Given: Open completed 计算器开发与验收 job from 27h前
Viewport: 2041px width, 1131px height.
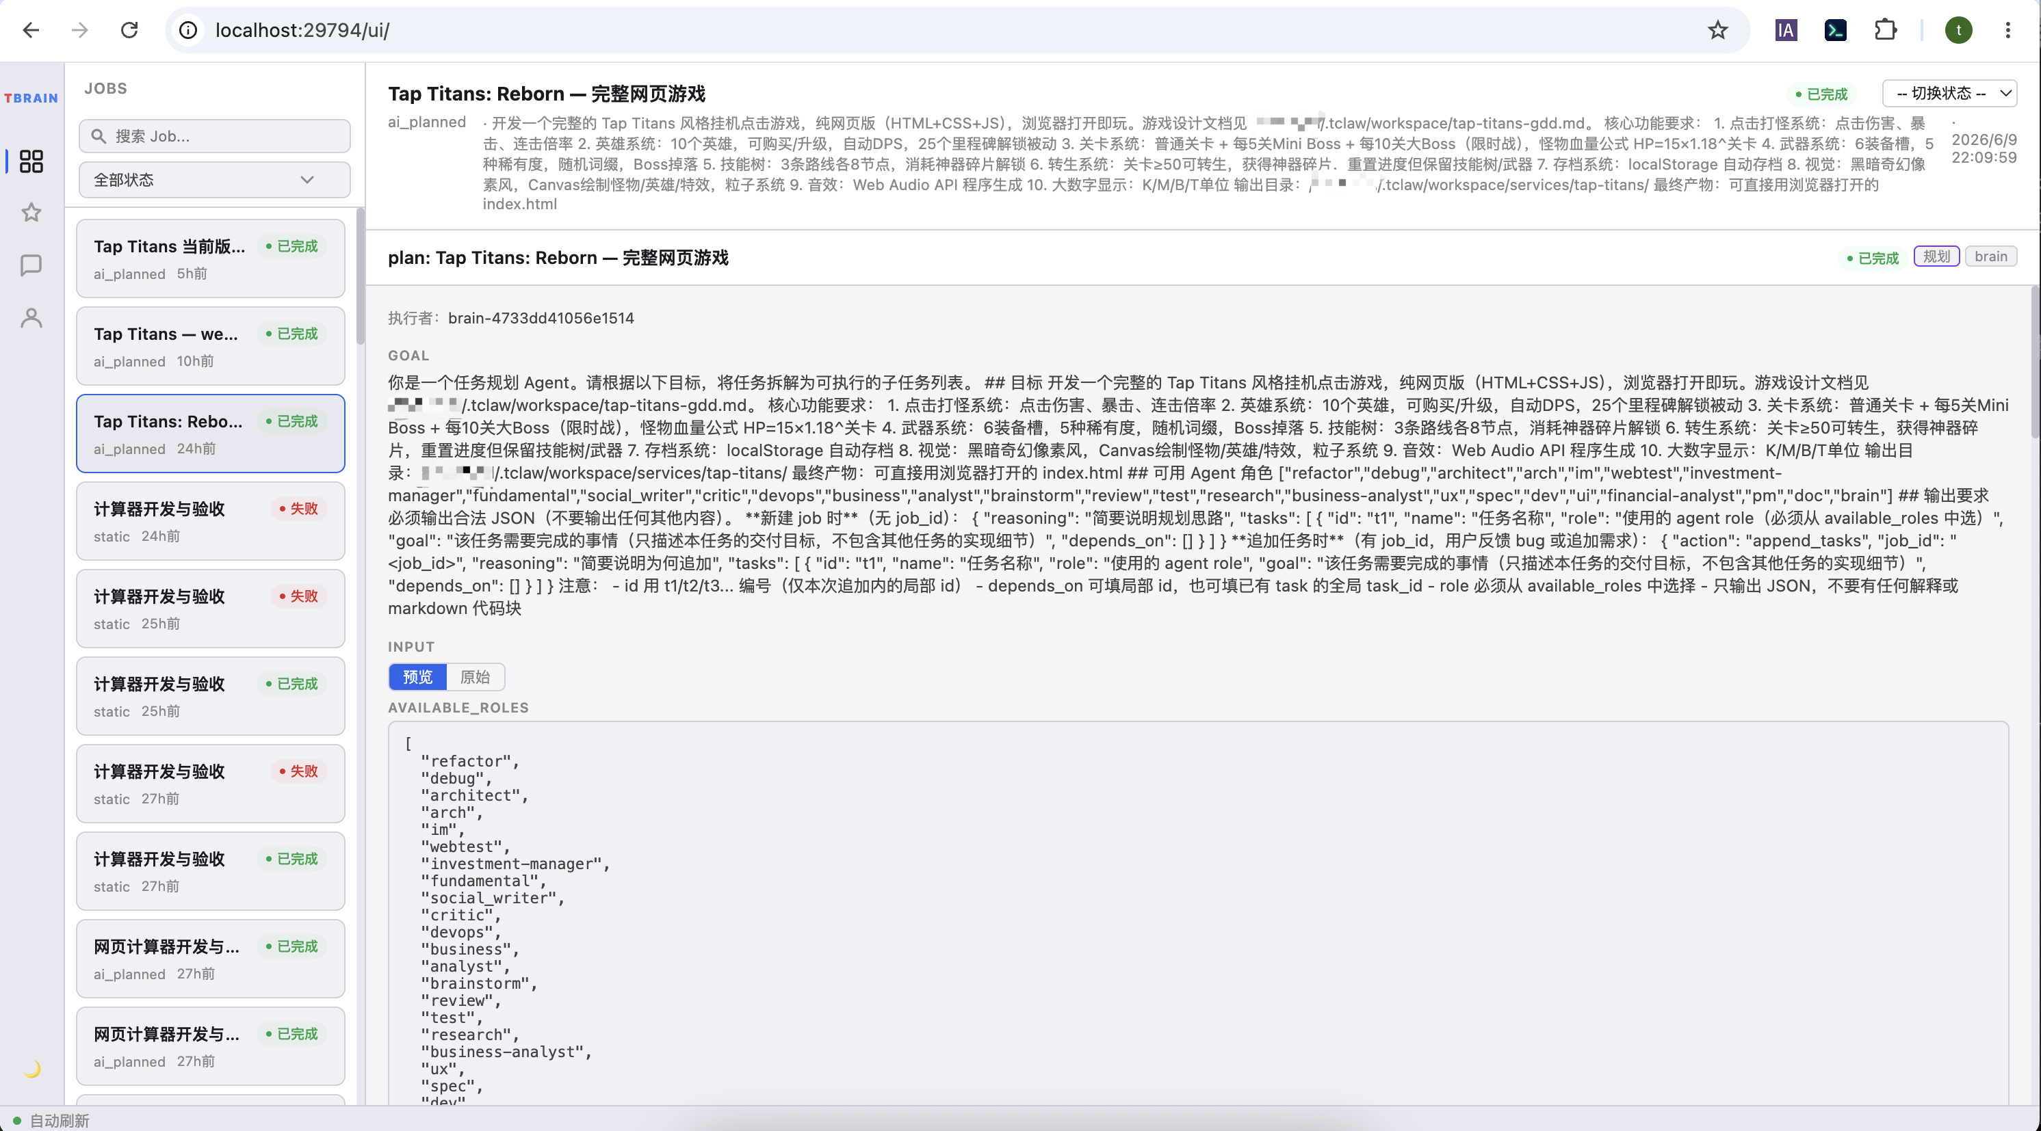Looking at the screenshot, I should click(211, 871).
